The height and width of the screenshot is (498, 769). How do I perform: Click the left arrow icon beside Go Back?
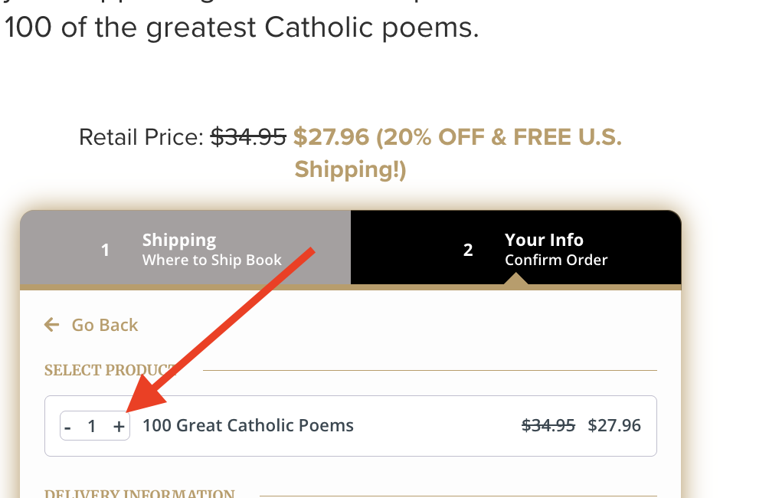51,325
